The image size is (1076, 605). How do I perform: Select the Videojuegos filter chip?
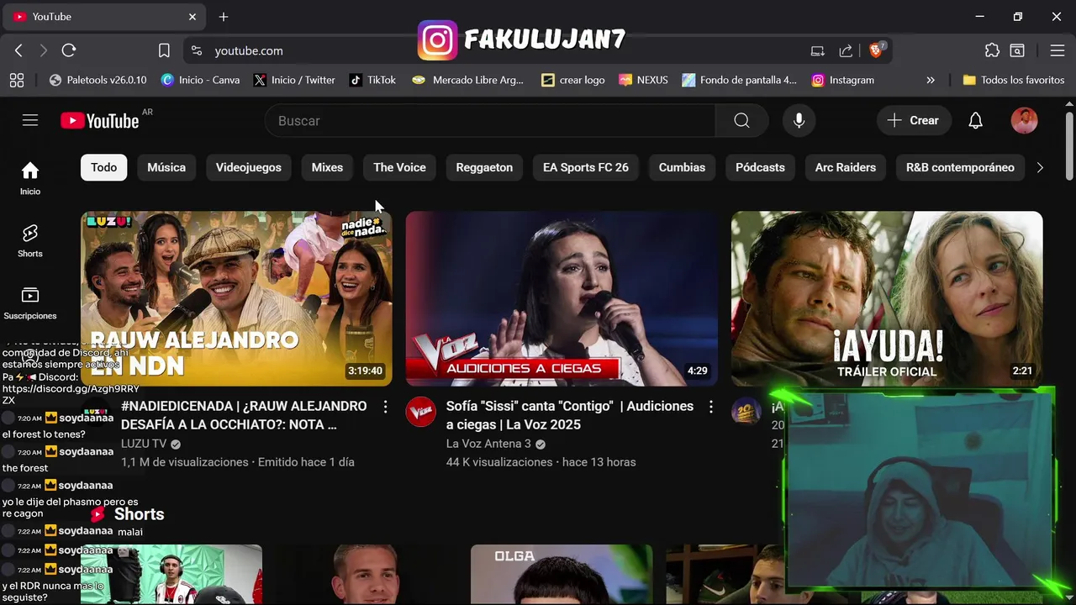point(249,167)
